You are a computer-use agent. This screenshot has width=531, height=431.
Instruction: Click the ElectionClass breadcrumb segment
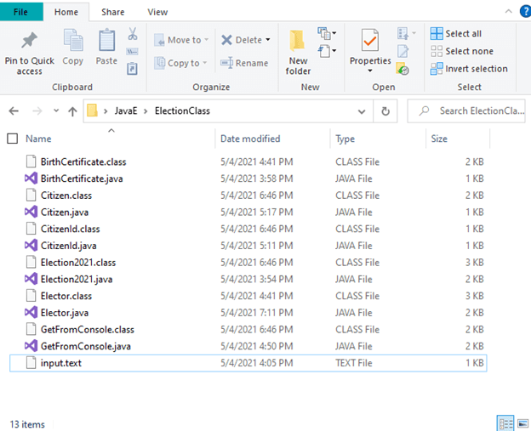click(x=182, y=111)
